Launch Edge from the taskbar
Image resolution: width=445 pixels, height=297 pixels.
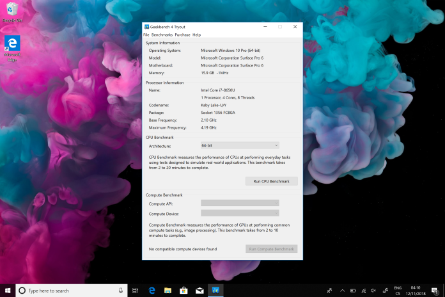pyautogui.click(x=152, y=291)
